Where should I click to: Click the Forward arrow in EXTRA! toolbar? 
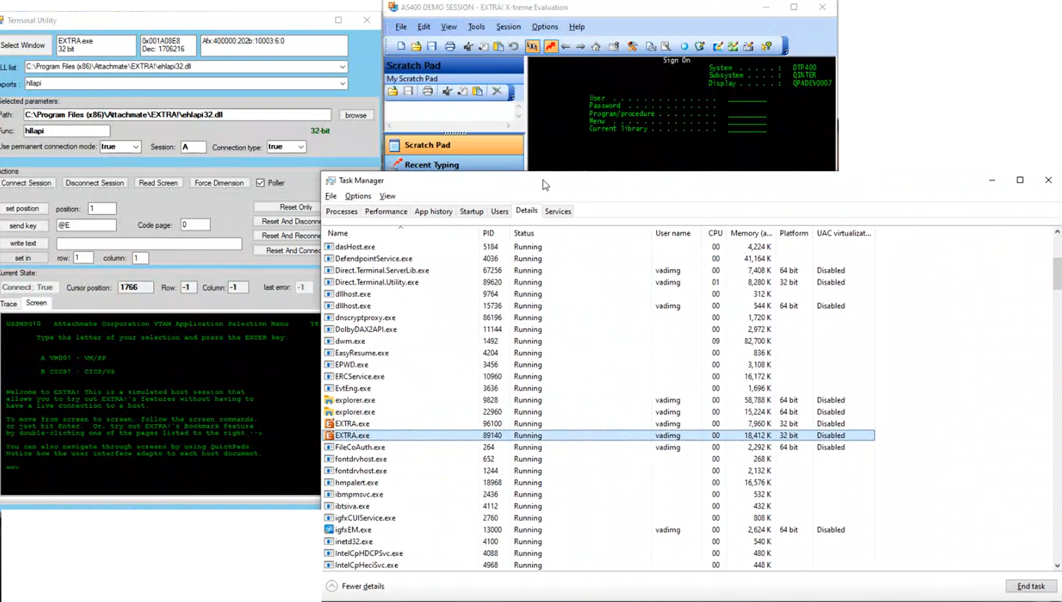pos(581,46)
